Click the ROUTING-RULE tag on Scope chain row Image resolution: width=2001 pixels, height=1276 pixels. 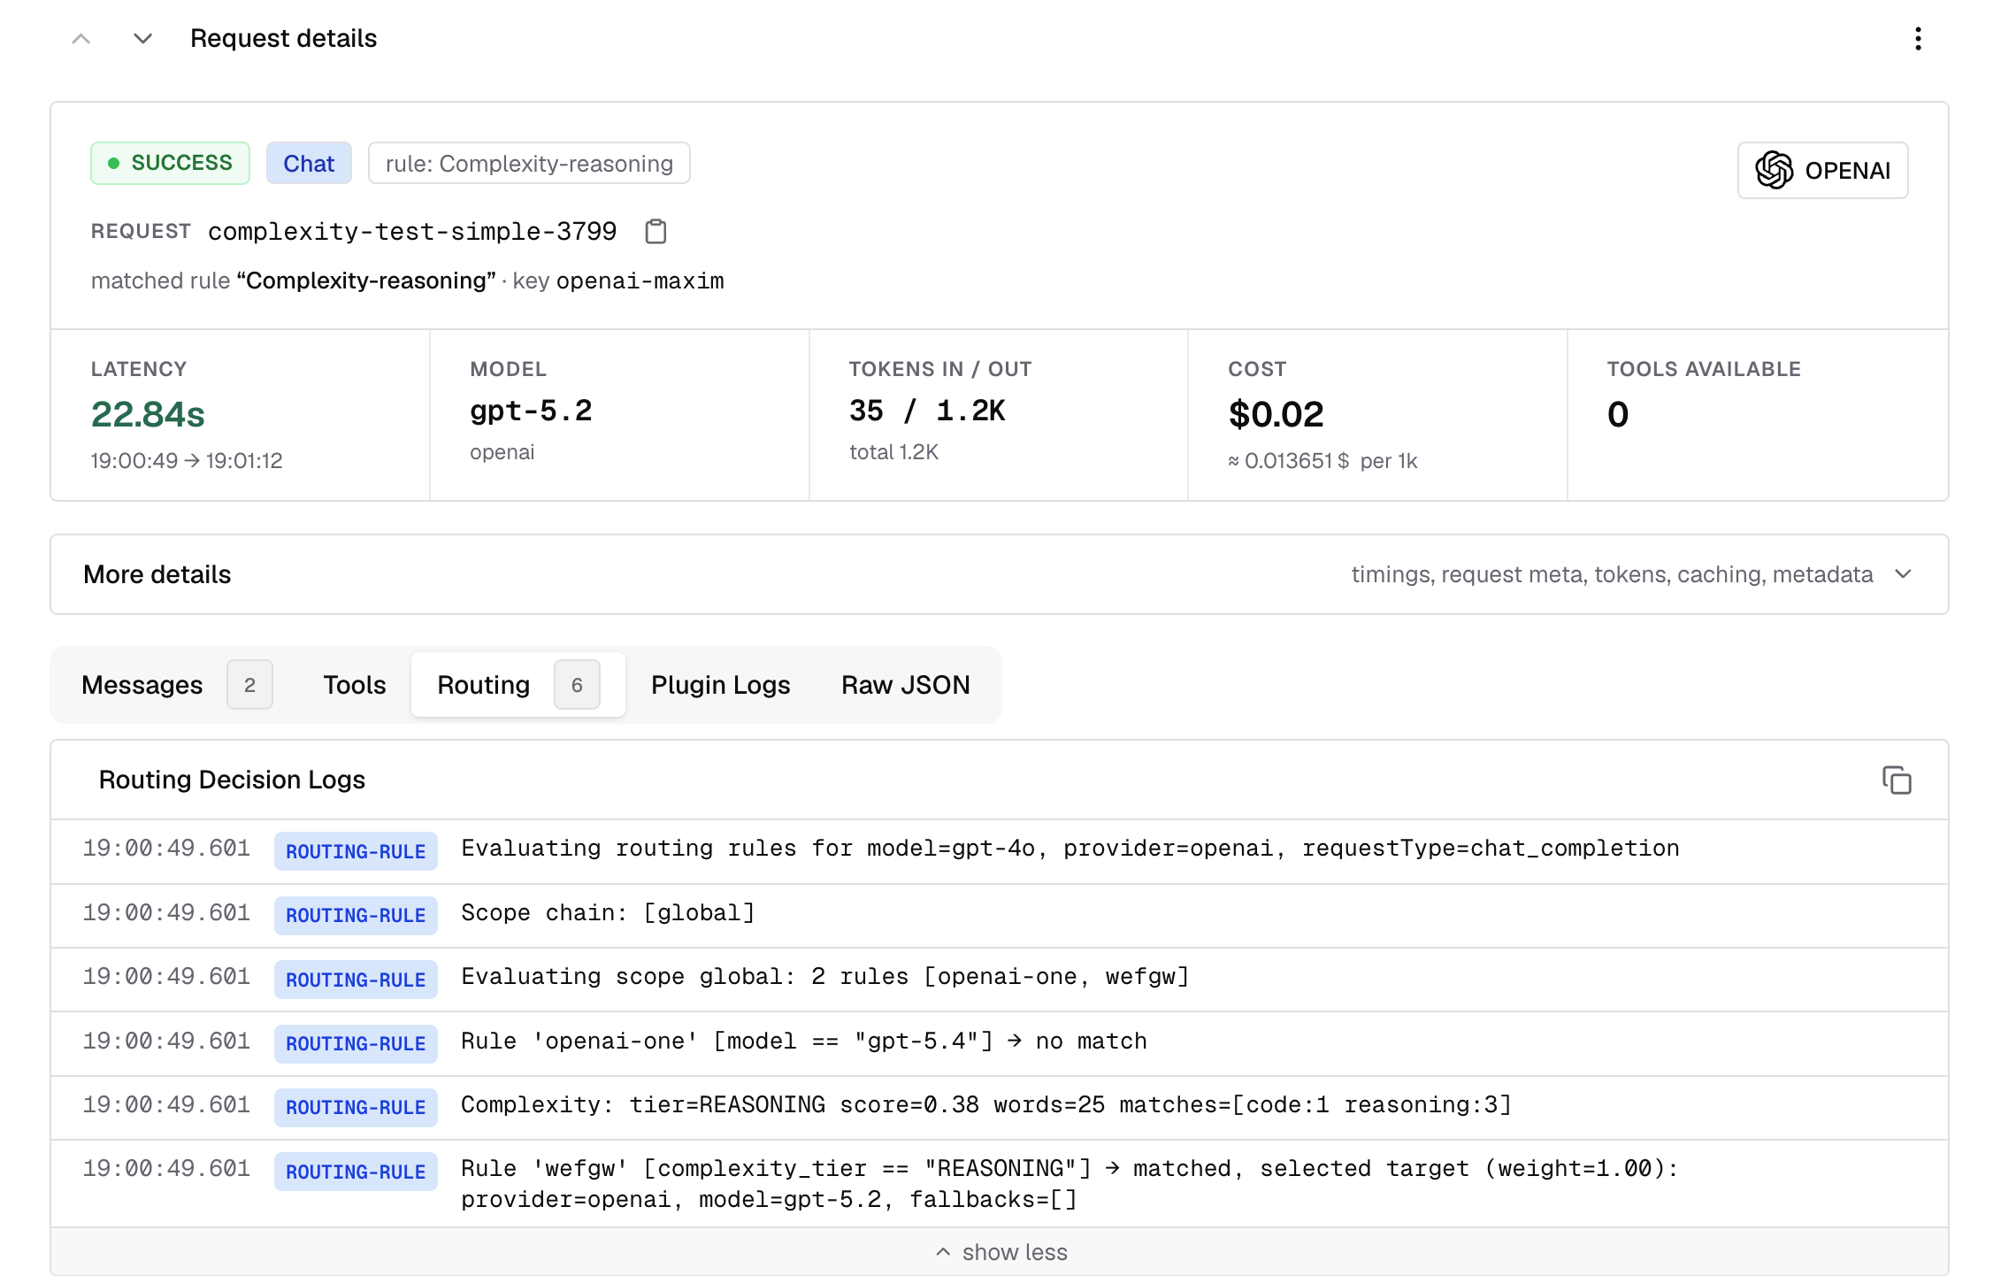pos(356,915)
